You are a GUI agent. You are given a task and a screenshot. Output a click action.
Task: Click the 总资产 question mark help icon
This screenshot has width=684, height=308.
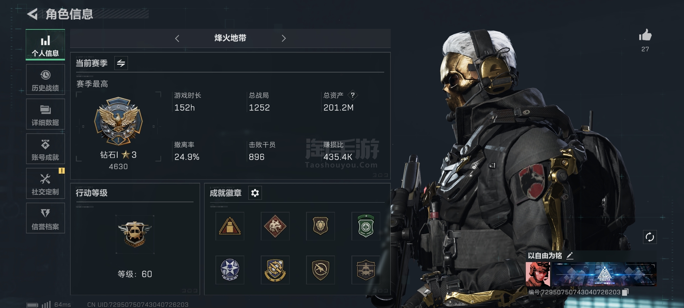coord(353,95)
